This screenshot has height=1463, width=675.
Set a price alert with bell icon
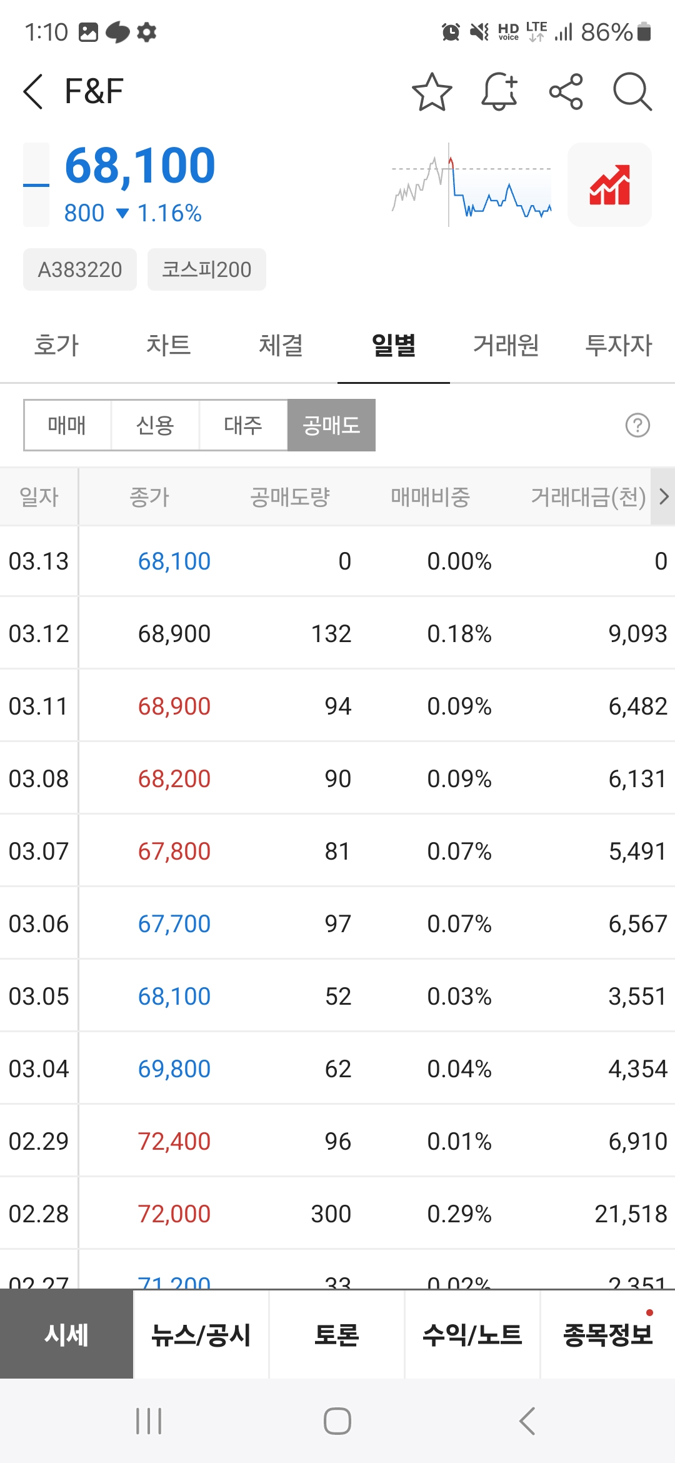pos(499,92)
